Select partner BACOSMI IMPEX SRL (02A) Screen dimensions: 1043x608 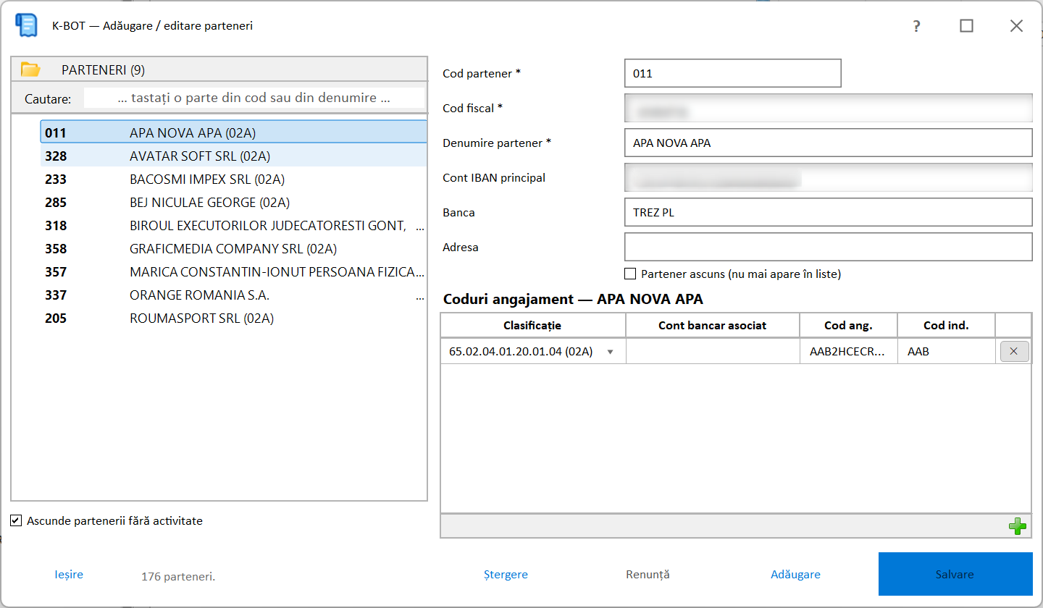[233, 179]
